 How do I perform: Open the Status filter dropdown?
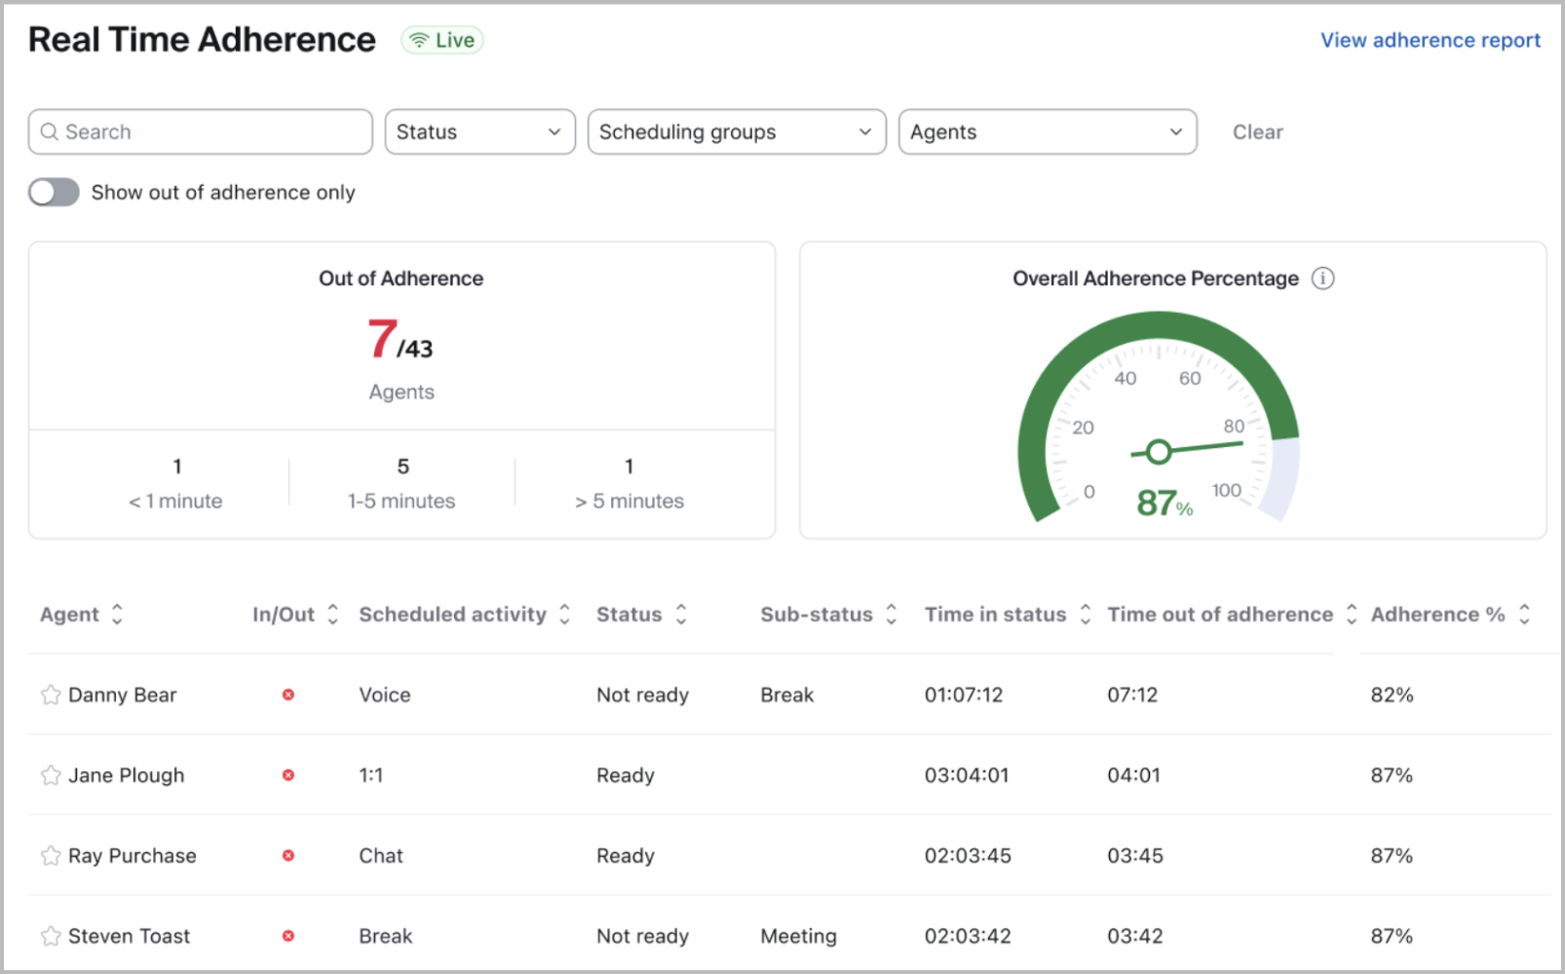point(479,132)
